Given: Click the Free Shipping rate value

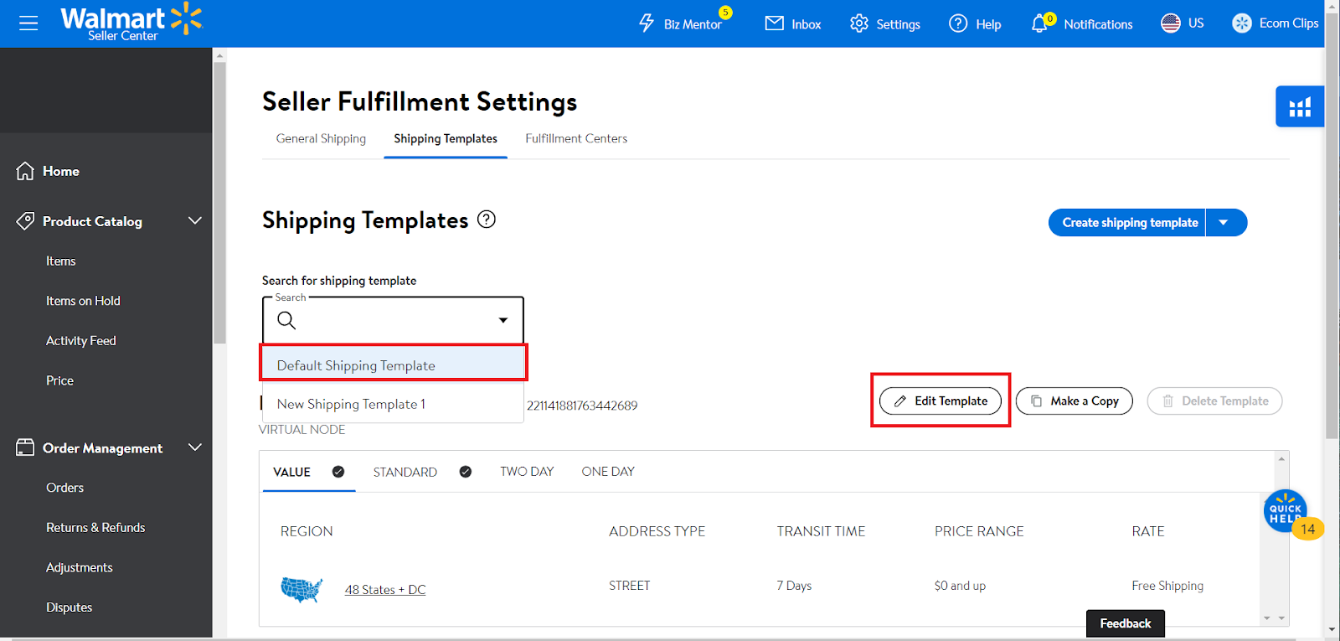Looking at the screenshot, I should point(1167,586).
